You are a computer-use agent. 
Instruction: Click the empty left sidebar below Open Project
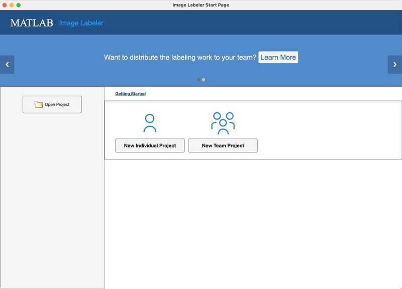tap(52, 201)
